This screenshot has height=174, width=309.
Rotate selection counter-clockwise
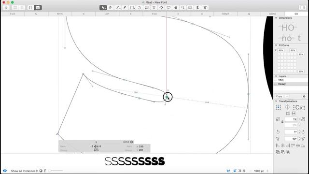coord(278,131)
